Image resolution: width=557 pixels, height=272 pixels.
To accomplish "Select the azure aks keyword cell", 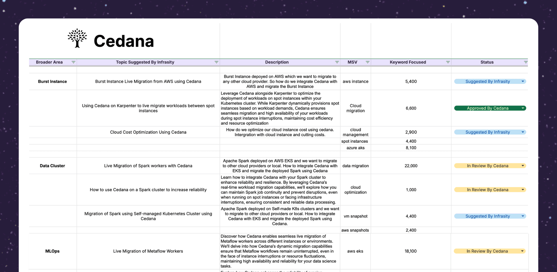I will click(x=355, y=148).
